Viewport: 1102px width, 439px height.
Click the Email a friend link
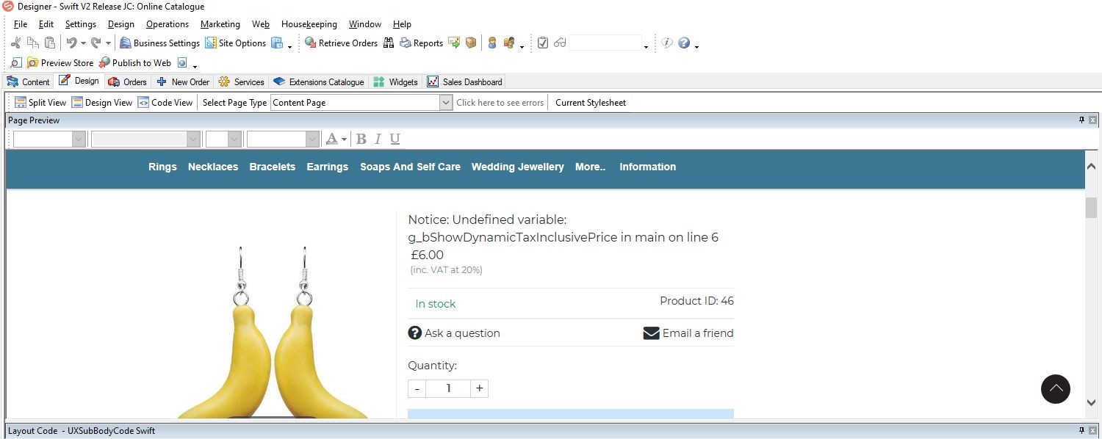coord(688,333)
